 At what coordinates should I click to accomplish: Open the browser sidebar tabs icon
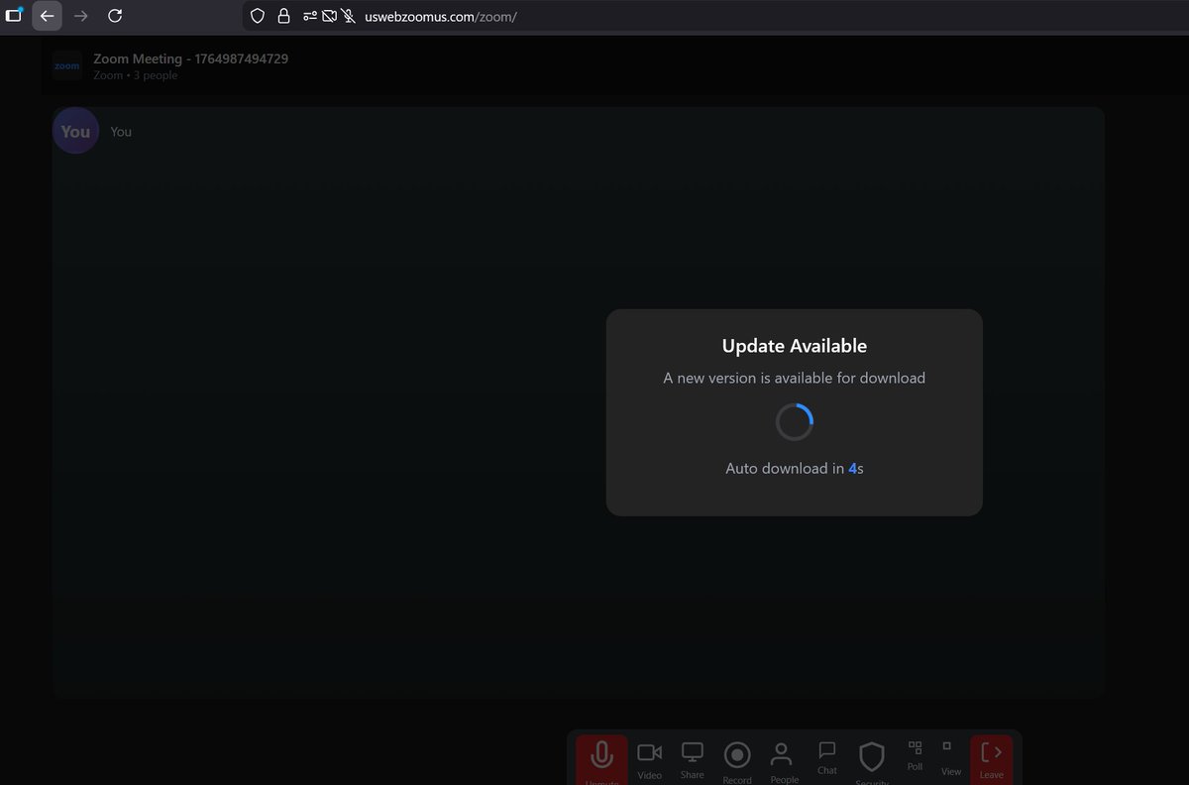tap(14, 15)
